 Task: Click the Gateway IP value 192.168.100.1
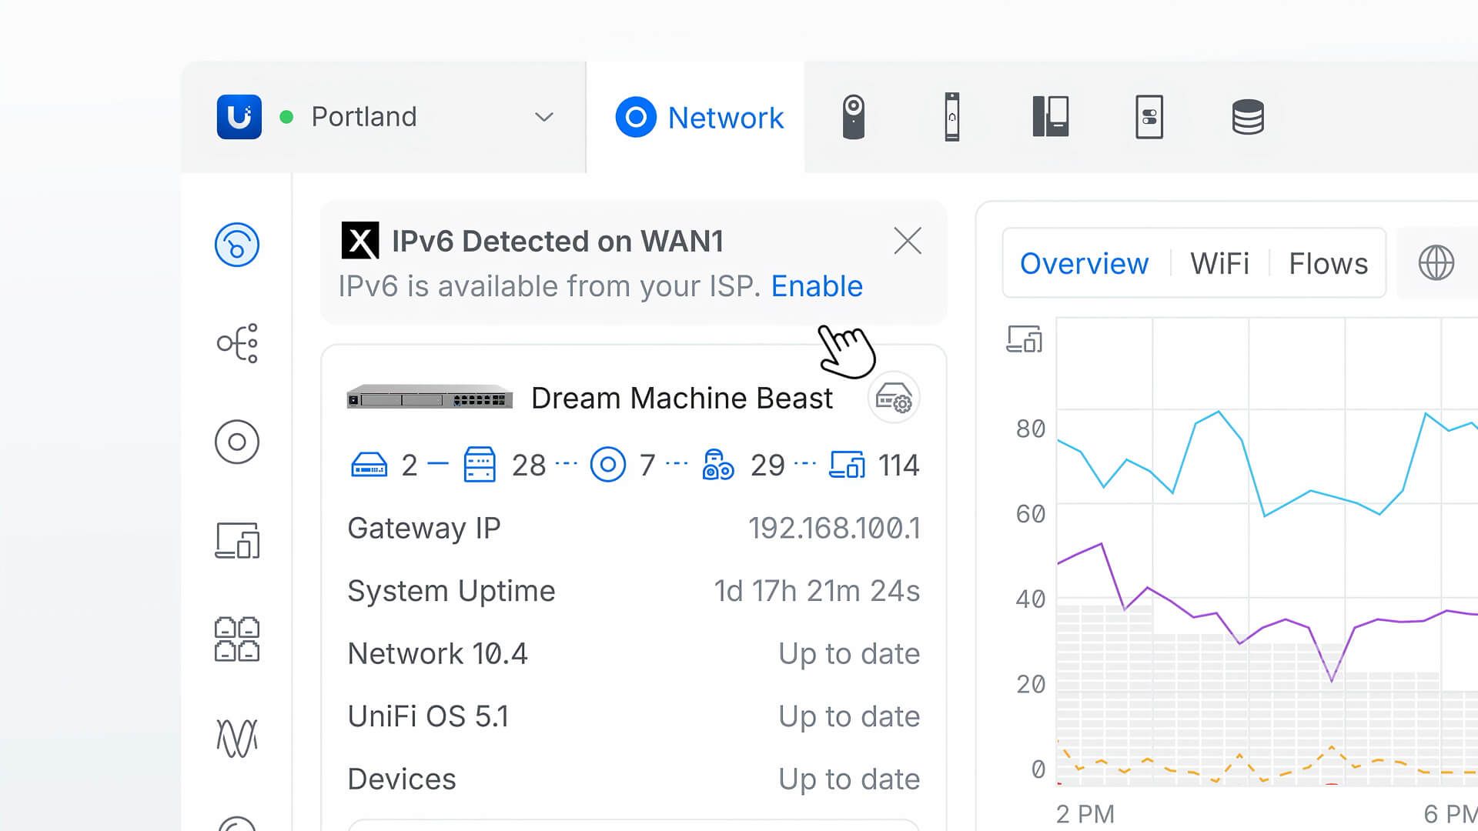tap(834, 529)
